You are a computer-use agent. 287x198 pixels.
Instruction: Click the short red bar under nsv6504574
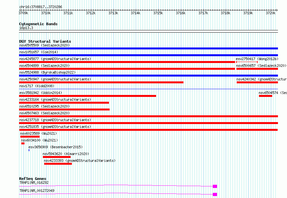pyautogui.click(x=266, y=96)
